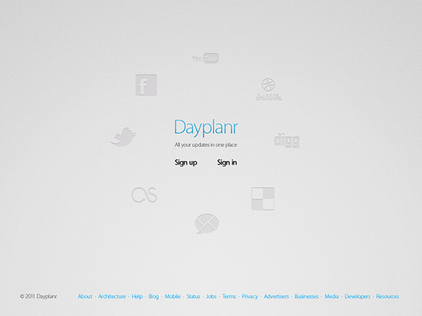
Task: Open the Mobile footer link
Action: [172, 296]
